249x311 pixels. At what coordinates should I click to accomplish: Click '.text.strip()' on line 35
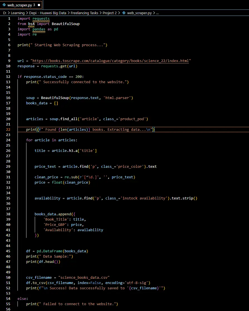tap(184, 198)
